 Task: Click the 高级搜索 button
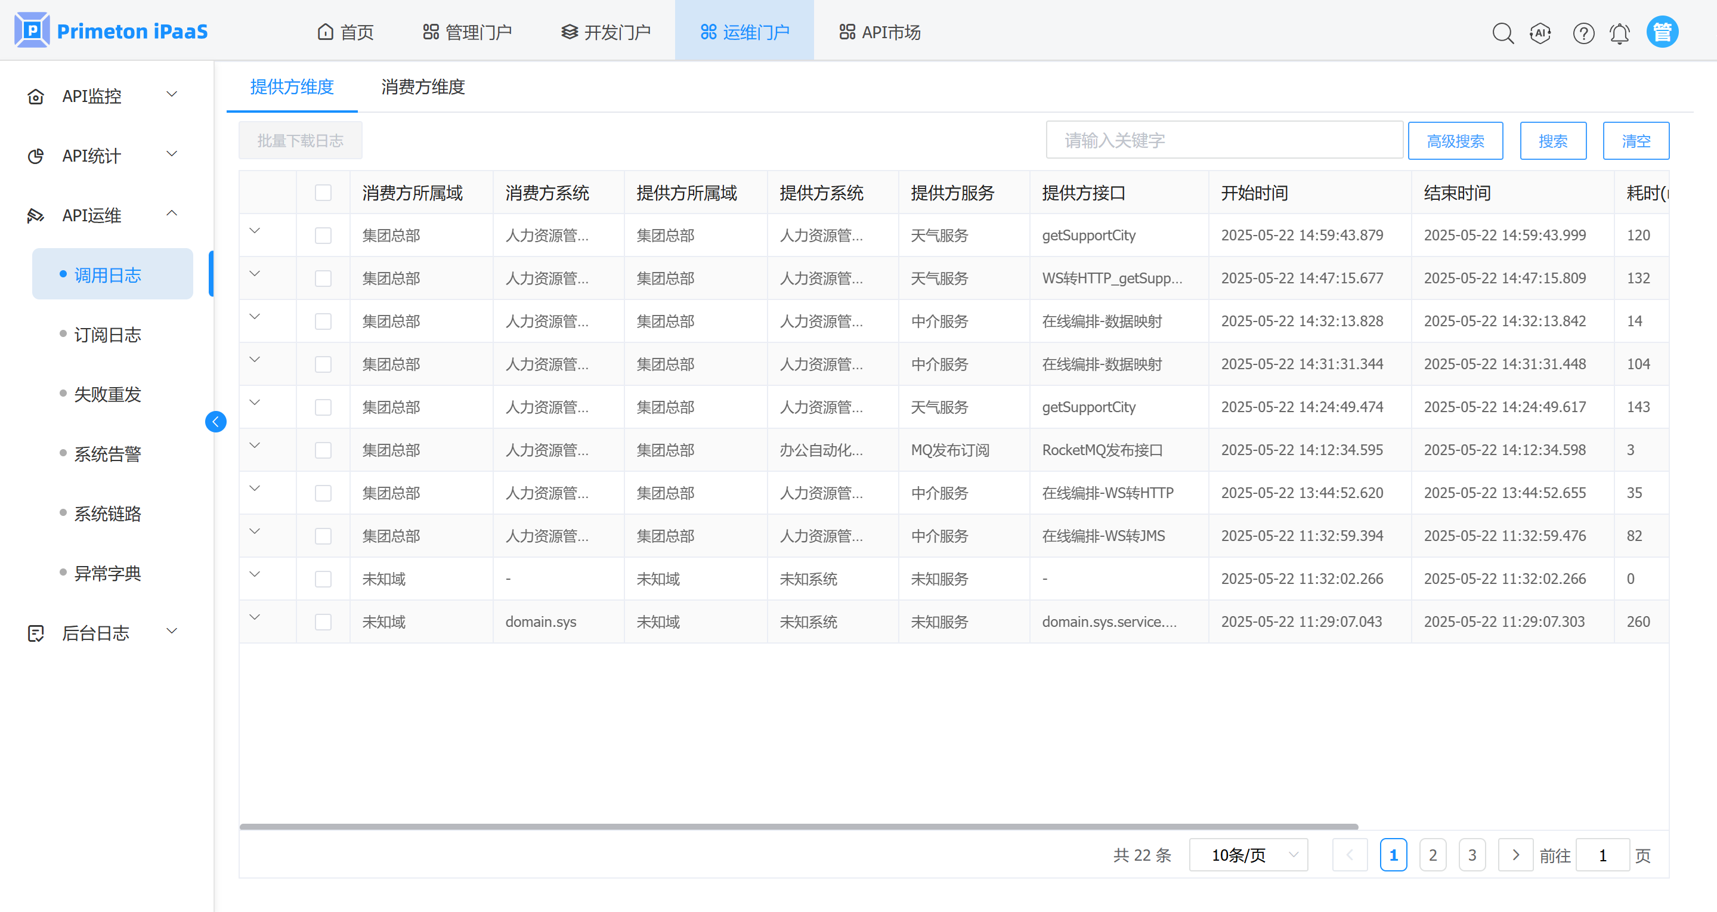[x=1455, y=141]
